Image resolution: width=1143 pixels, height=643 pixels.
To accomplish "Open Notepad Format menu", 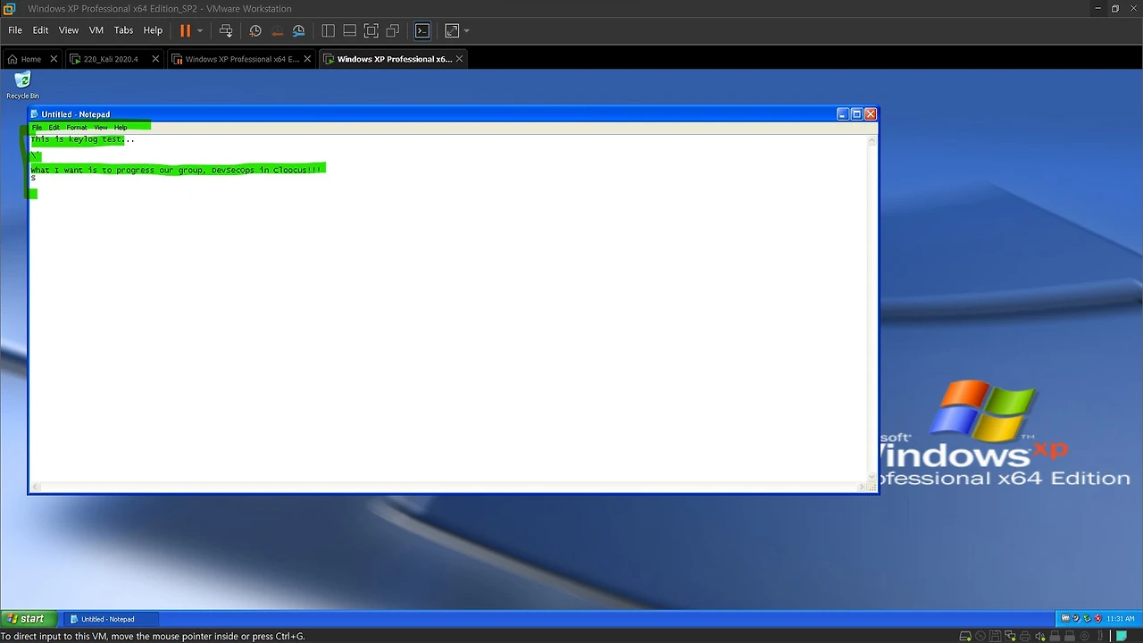I will pos(77,128).
